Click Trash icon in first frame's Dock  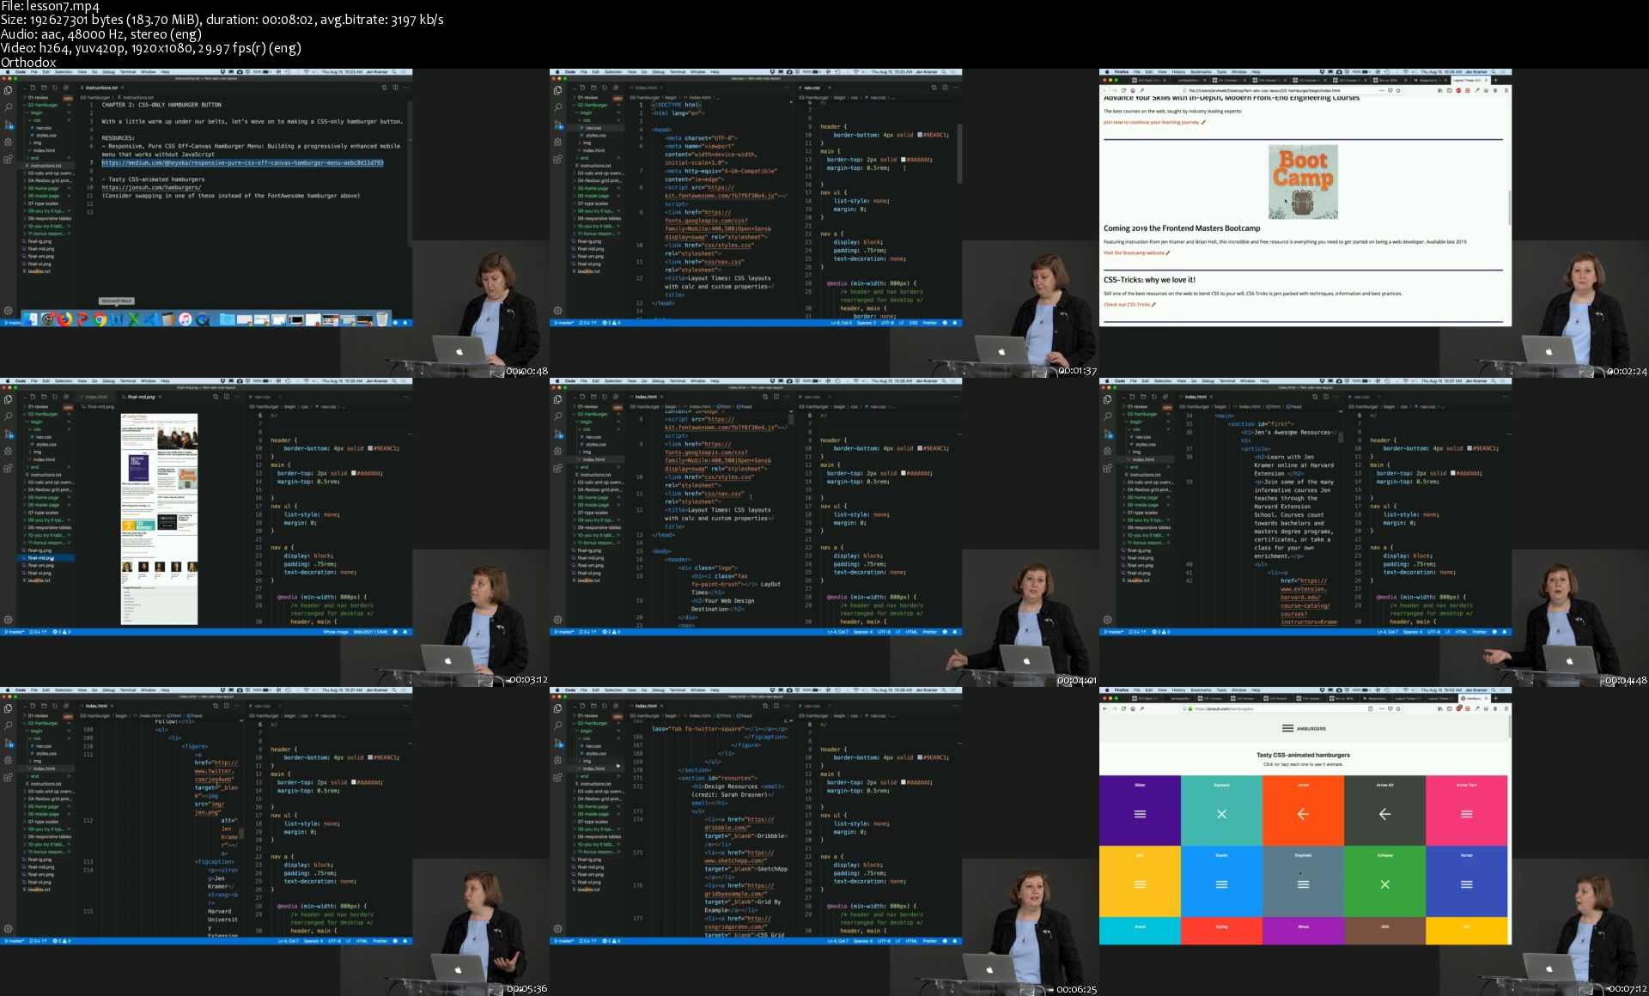[x=382, y=319]
